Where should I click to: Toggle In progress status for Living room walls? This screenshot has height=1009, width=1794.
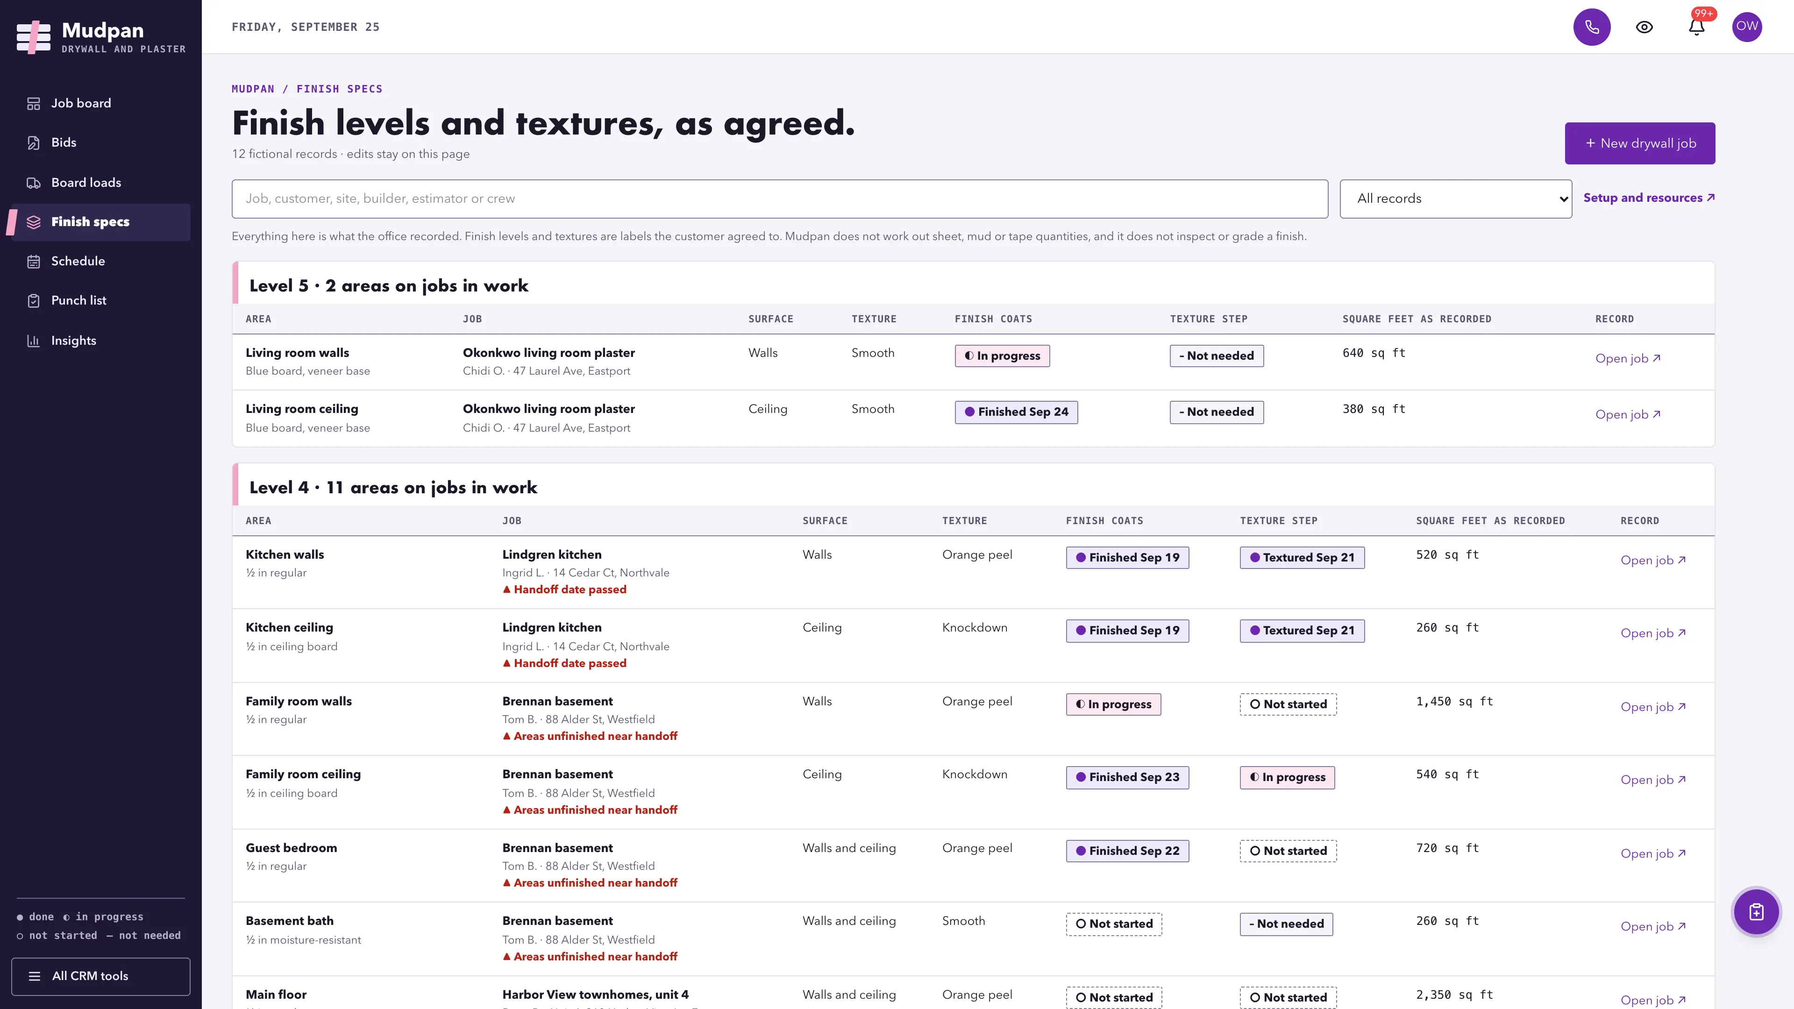point(1002,356)
